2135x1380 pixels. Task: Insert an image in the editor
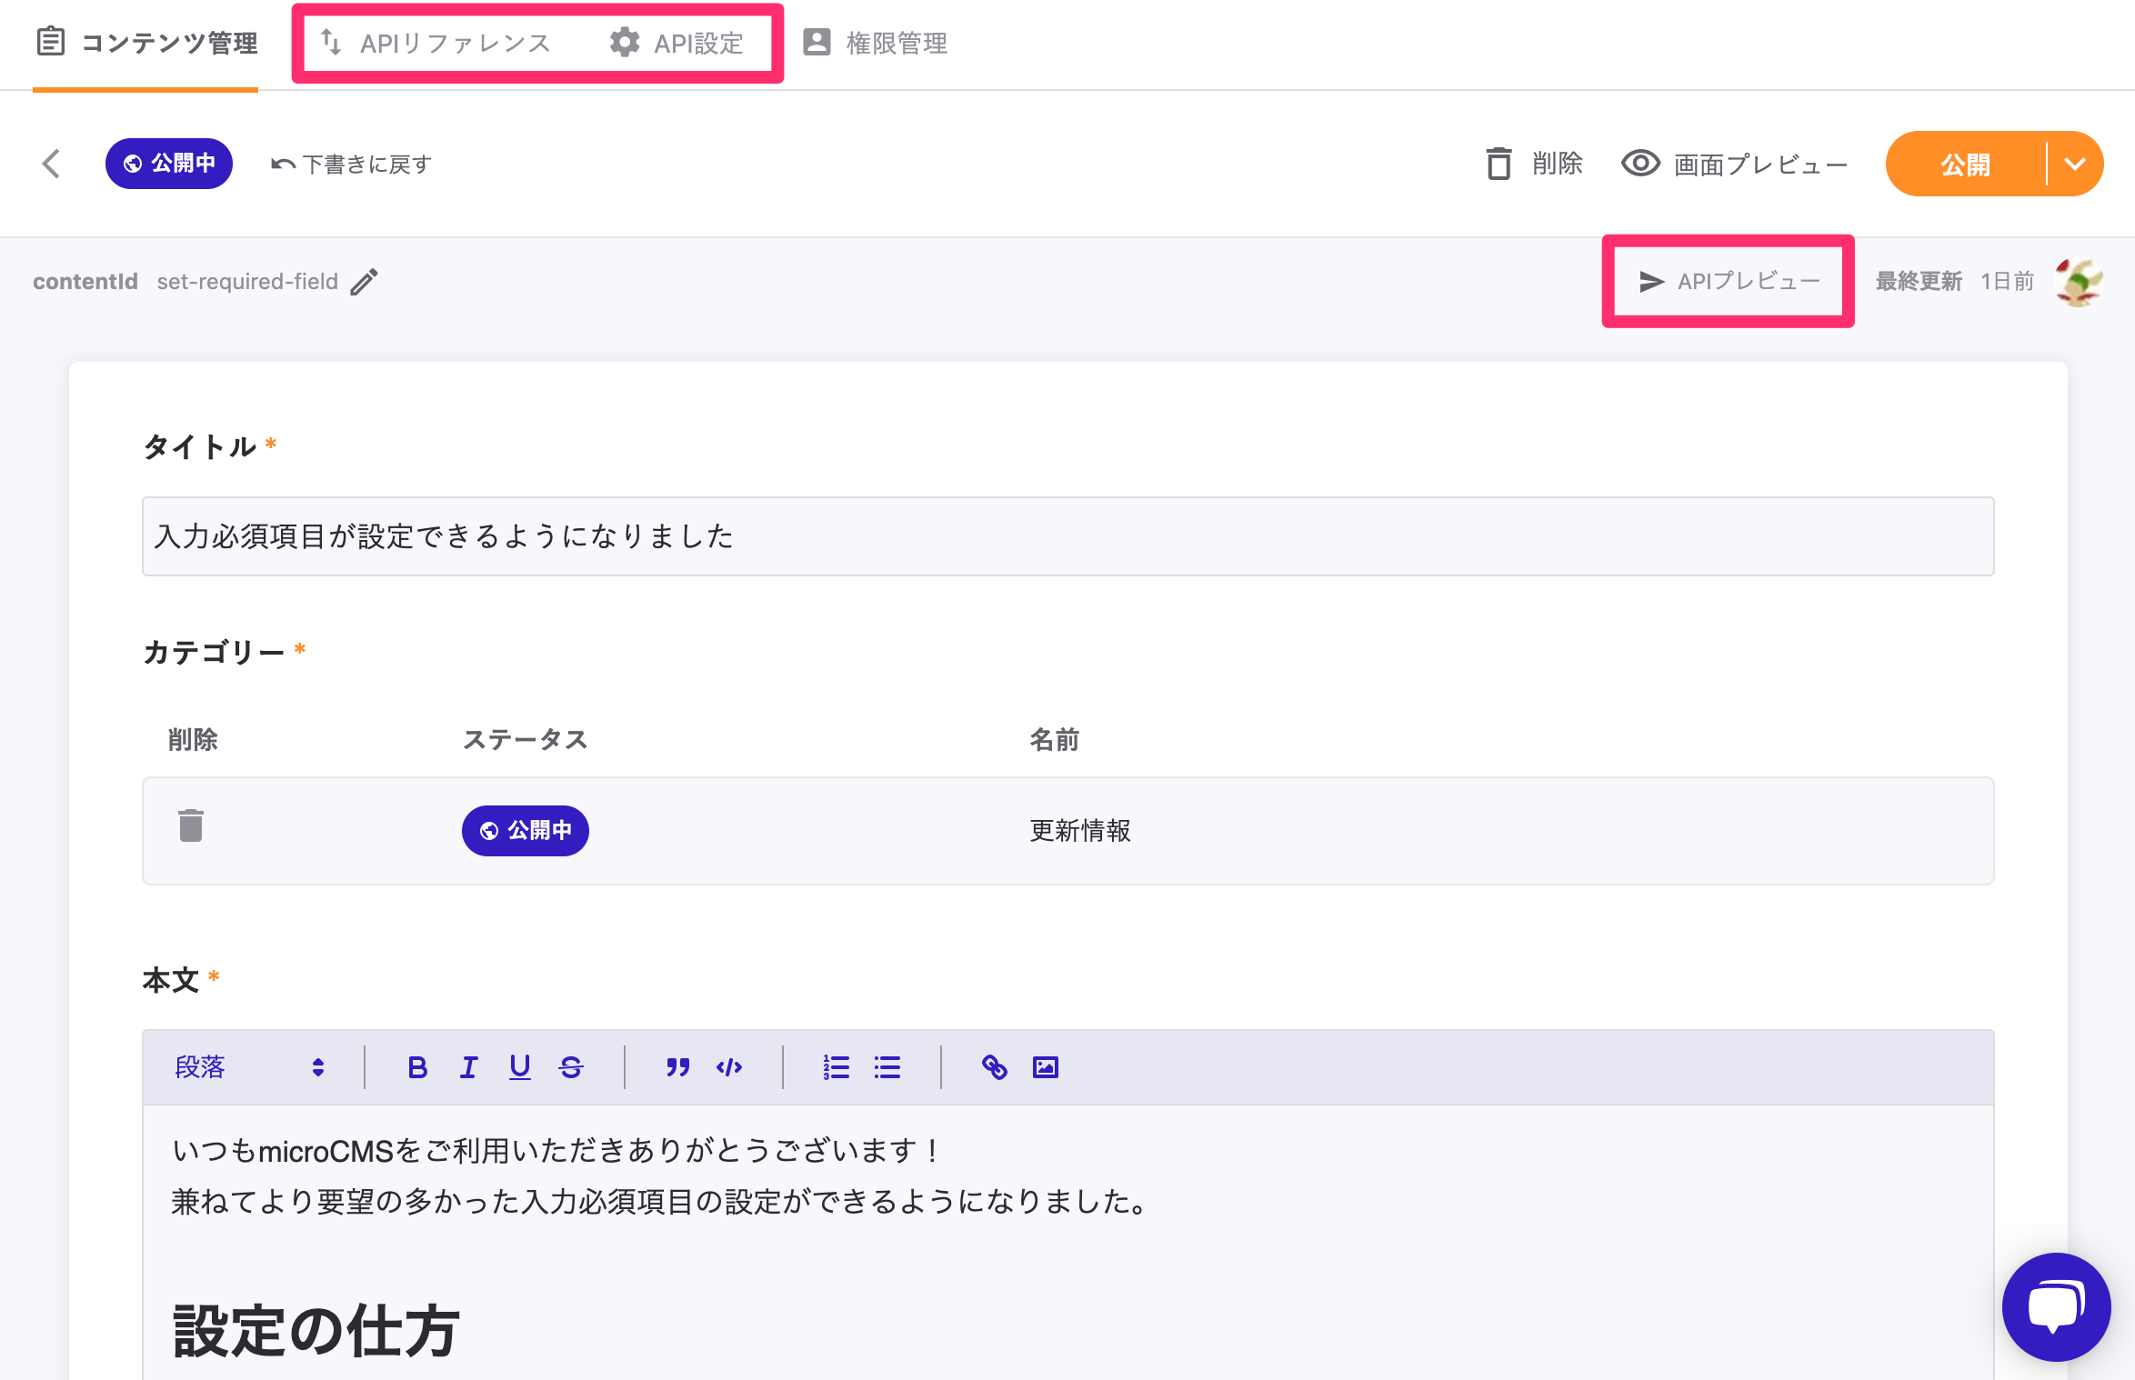pyautogui.click(x=1046, y=1067)
